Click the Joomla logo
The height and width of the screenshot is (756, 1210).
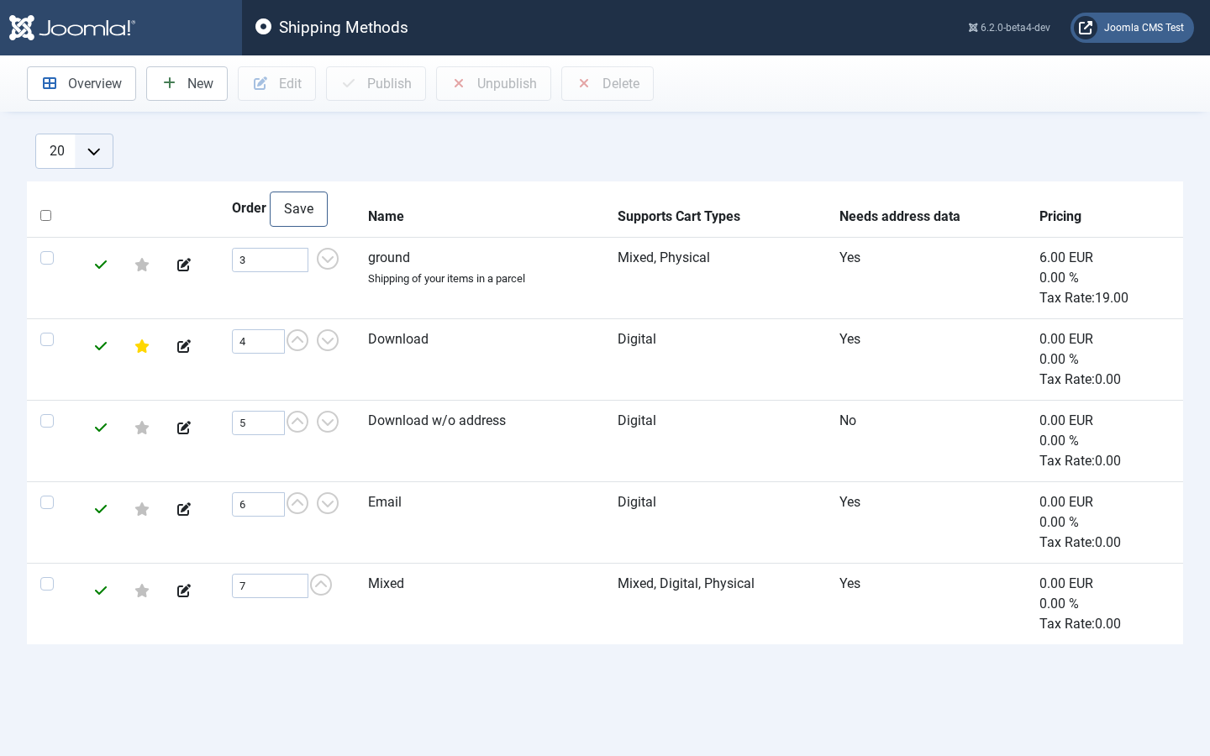point(72,28)
